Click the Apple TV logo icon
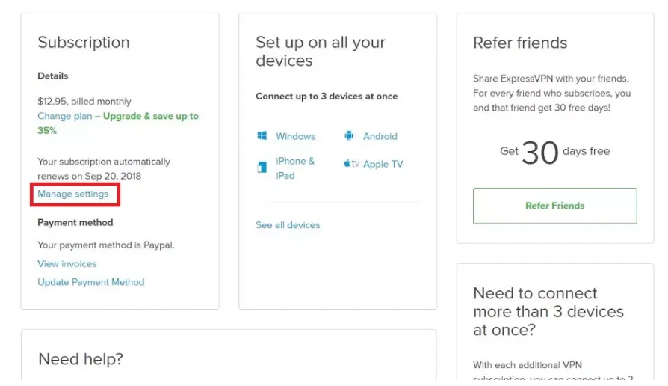Image resolution: width=668 pixels, height=386 pixels. tap(351, 164)
